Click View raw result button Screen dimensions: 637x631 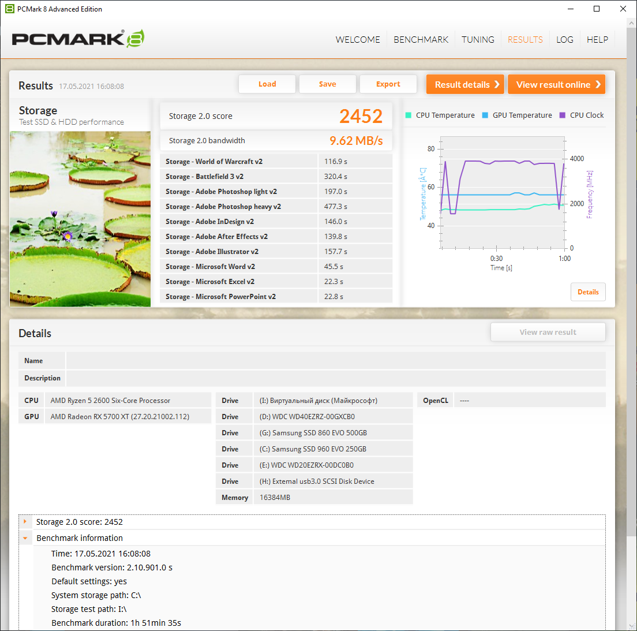548,332
